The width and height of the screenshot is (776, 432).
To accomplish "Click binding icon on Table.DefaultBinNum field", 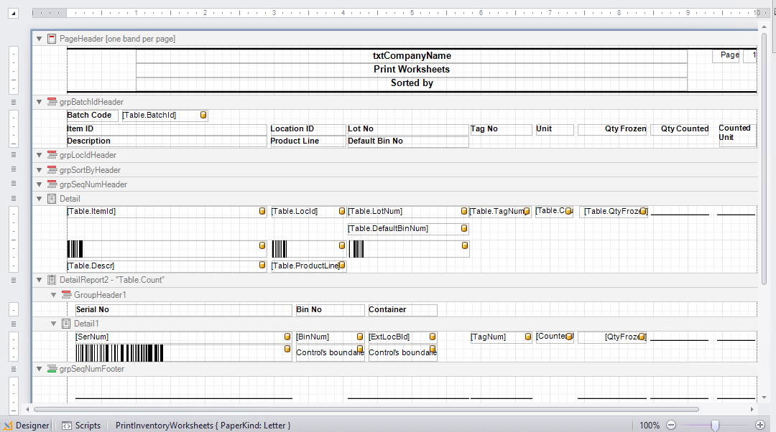I will [x=464, y=229].
